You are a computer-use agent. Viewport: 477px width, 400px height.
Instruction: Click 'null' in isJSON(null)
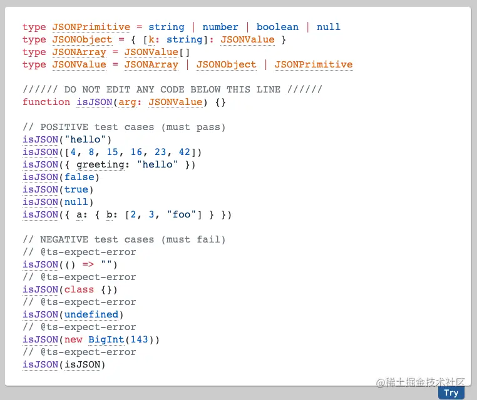click(x=76, y=202)
